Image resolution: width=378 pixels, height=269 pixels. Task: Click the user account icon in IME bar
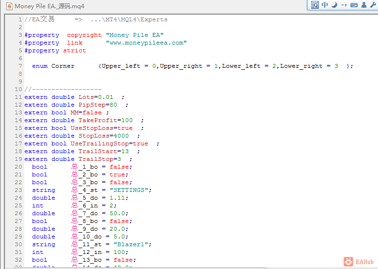pos(364,5)
